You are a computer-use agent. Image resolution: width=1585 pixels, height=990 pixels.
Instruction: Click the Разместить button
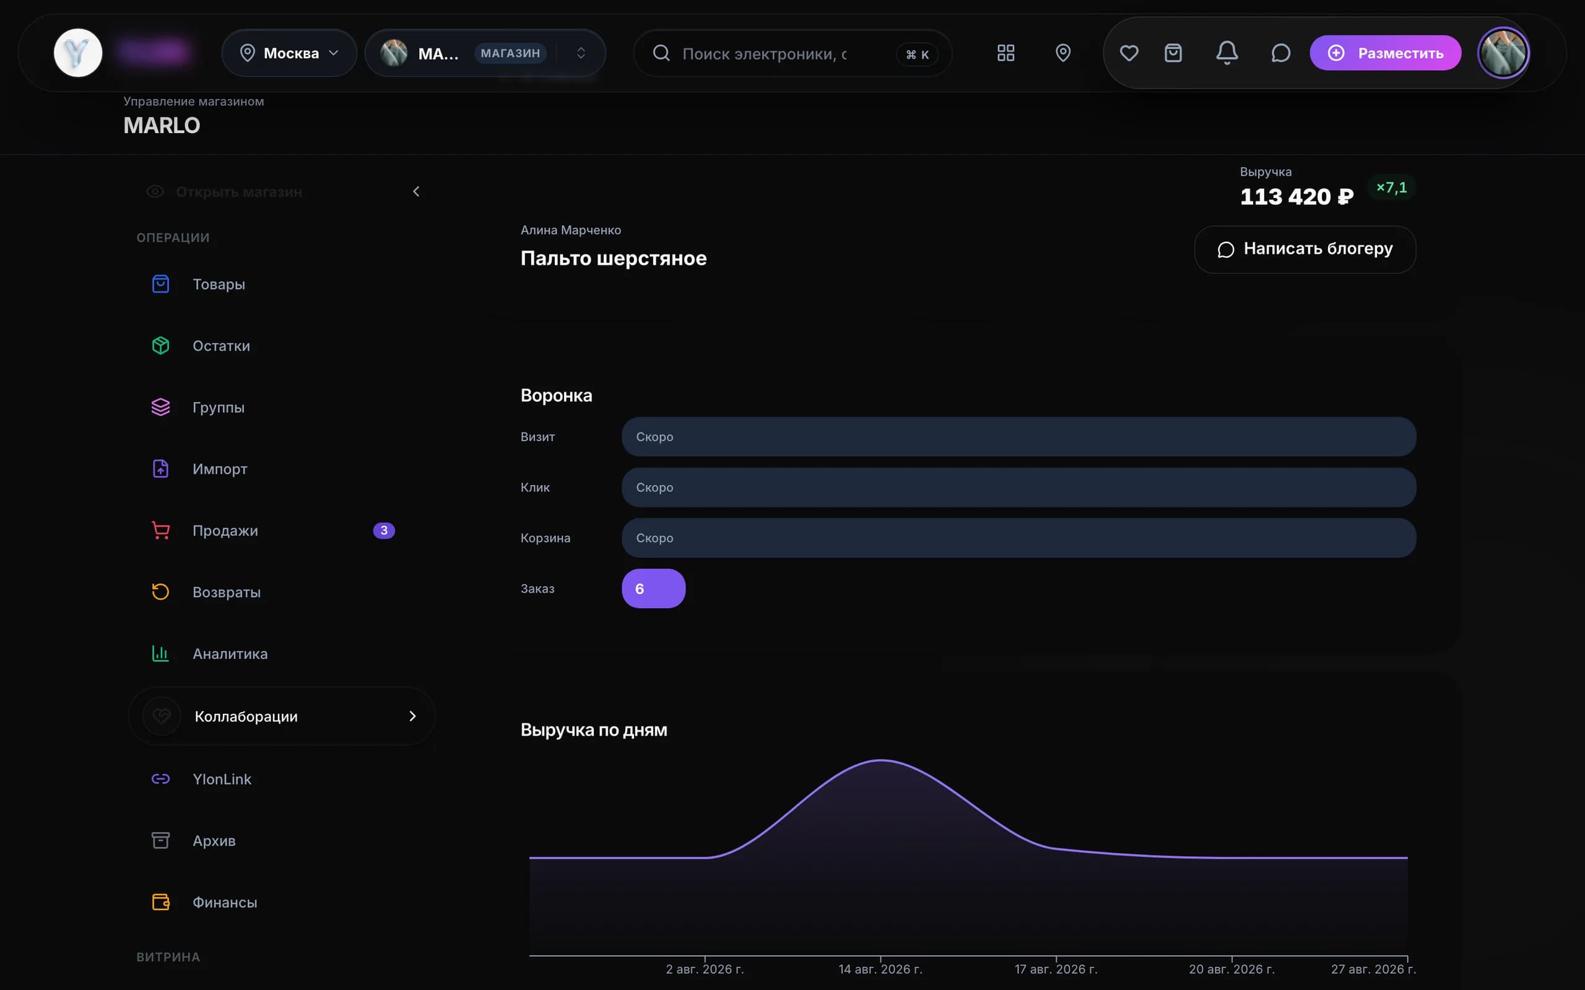(1385, 53)
